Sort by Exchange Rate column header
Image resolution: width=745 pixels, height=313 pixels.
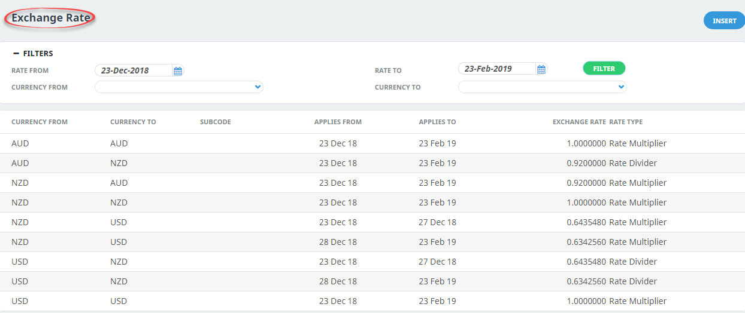click(579, 122)
